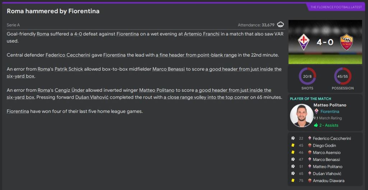Click the shots 20/8 donut chart

coord(307,76)
